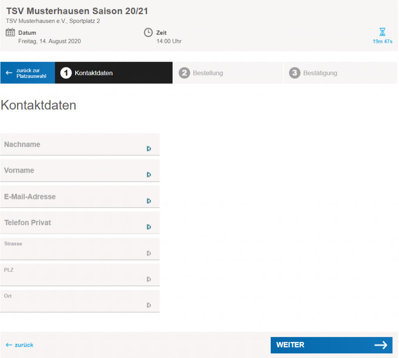Click the clock icon beside Zeit
This screenshot has width=399, height=358.
(148, 32)
